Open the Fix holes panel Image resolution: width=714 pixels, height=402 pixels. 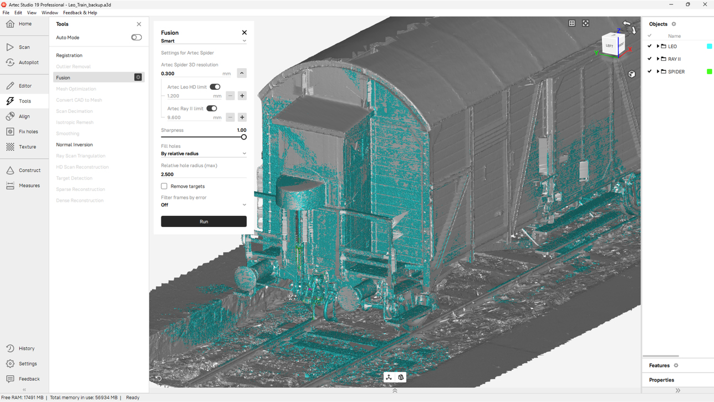(x=24, y=132)
